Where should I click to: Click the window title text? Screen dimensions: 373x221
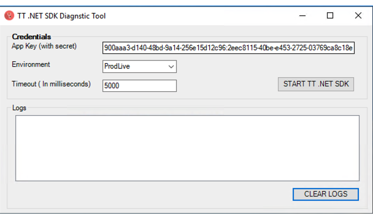[61, 16]
